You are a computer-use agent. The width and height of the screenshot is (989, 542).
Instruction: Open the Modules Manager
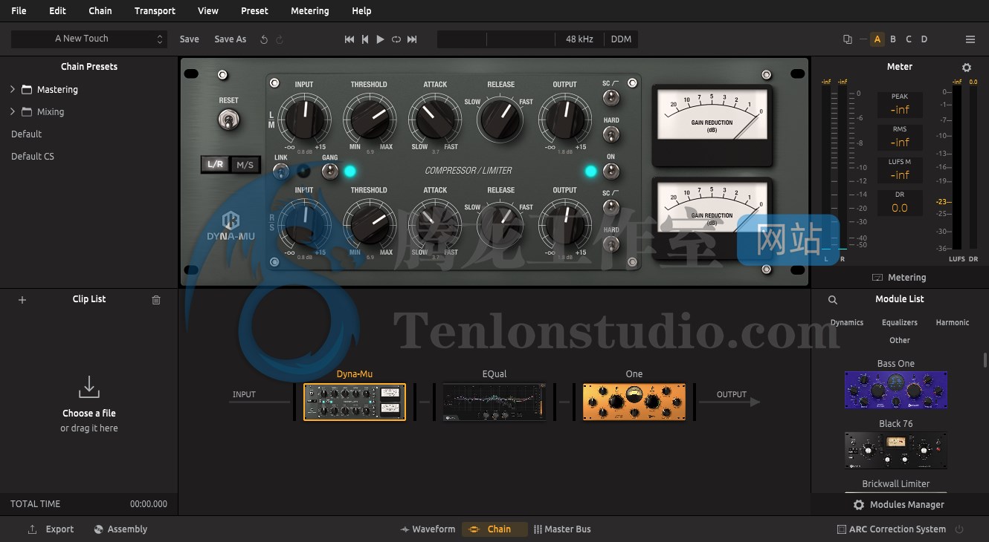tap(898, 504)
